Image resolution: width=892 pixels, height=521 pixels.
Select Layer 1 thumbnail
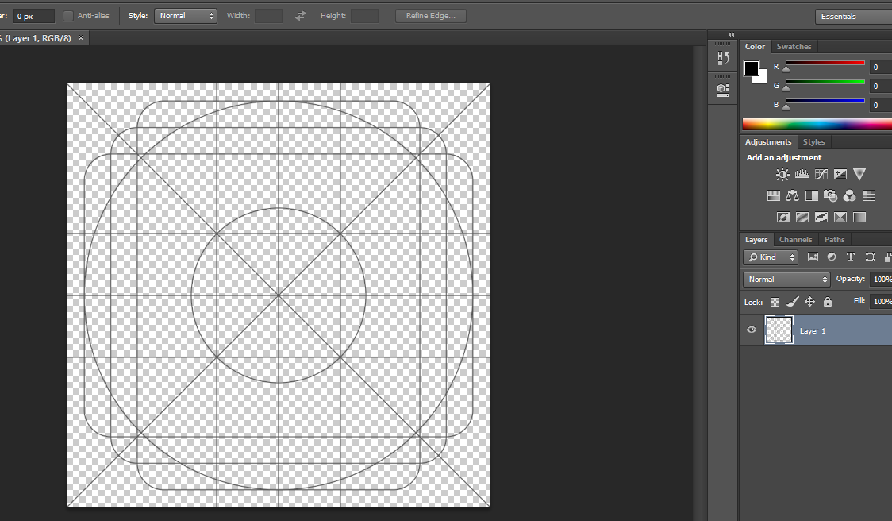tap(779, 330)
